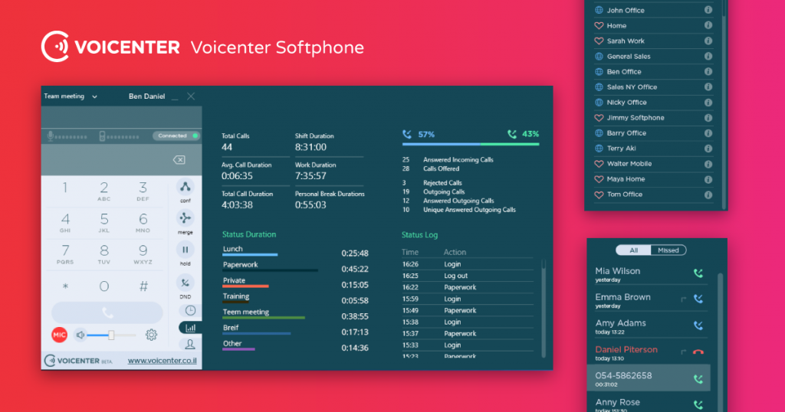Select the All calls tab
Image resolution: width=785 pixels, height=412 pixels.
point(633,250)
